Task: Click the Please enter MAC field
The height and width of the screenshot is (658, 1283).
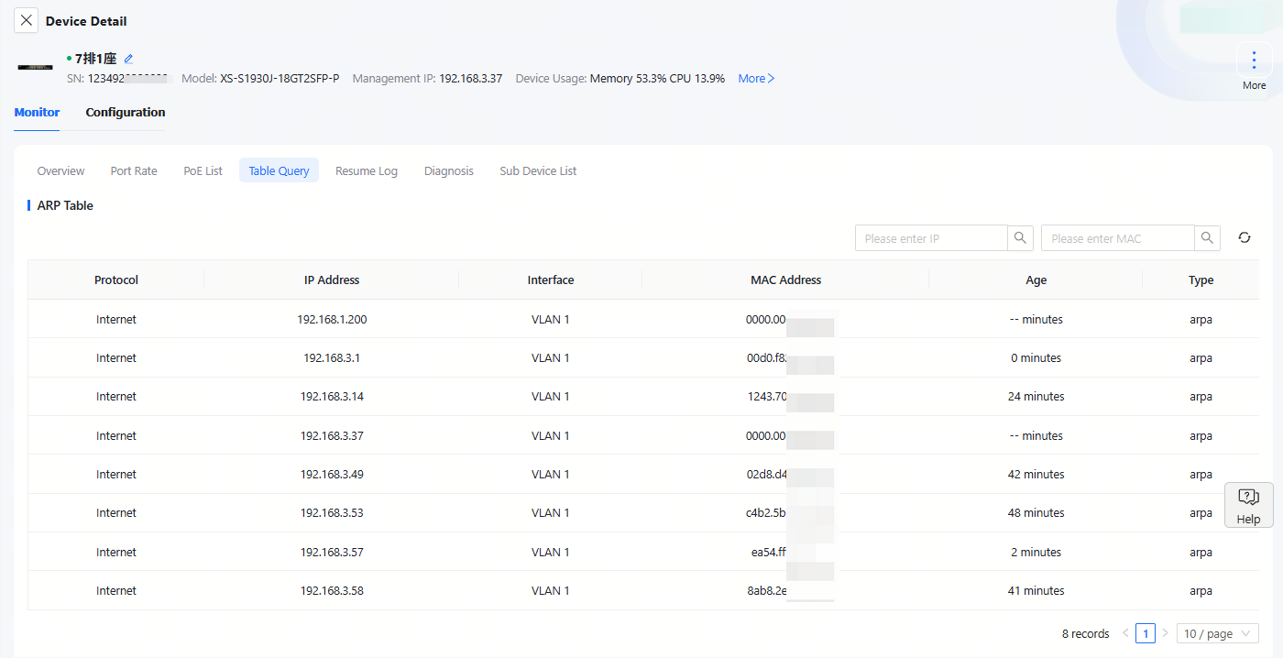Action: coord(1117,238)
